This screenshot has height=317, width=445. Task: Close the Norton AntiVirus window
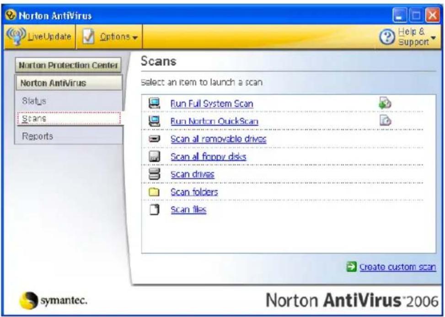point(433,15)
